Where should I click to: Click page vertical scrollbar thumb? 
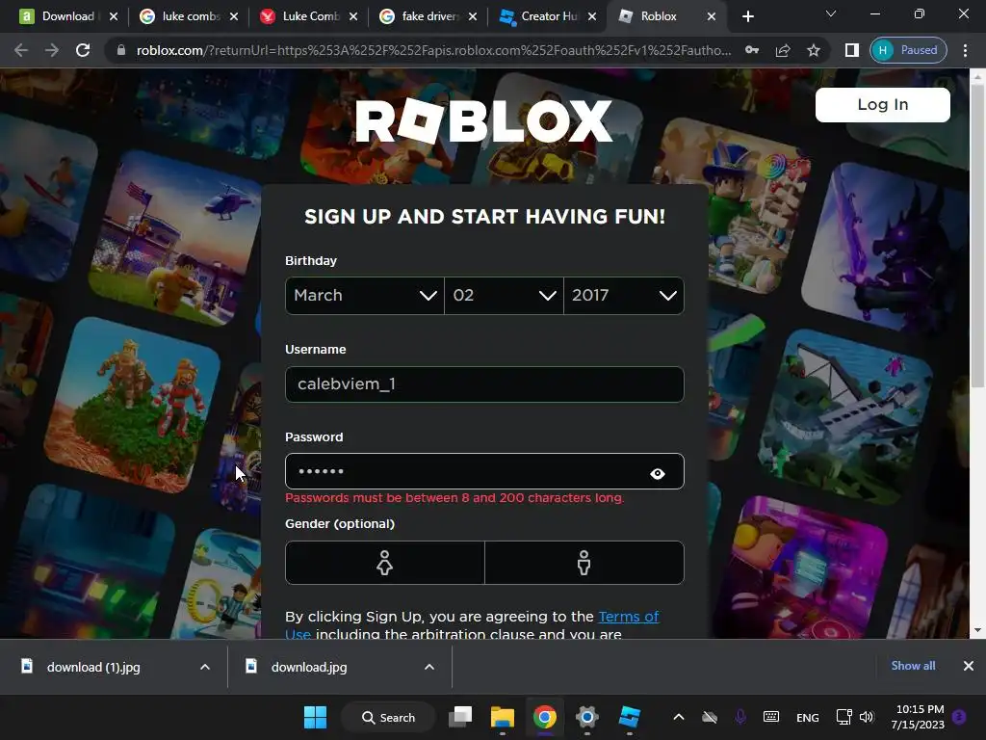[x=977, y=236]
